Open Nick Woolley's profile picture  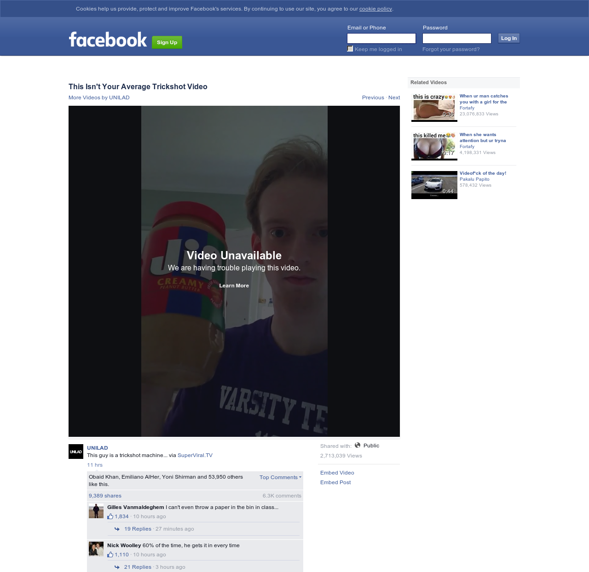pyautogui.click(x=96, y=549)
